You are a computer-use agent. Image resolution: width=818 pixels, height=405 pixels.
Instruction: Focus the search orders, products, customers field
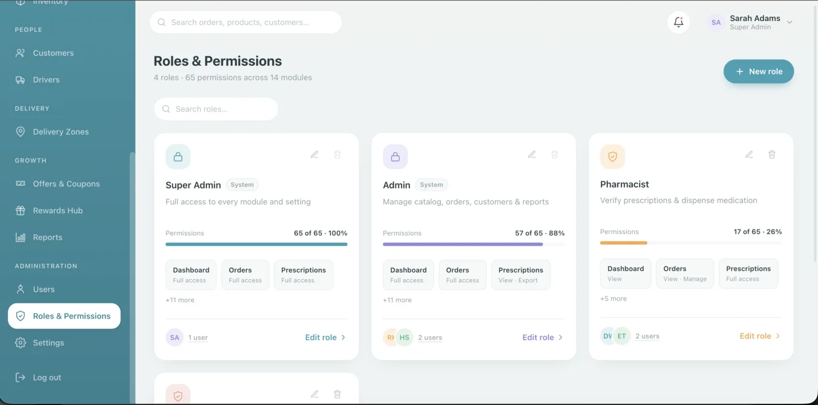tap(246, 22)
